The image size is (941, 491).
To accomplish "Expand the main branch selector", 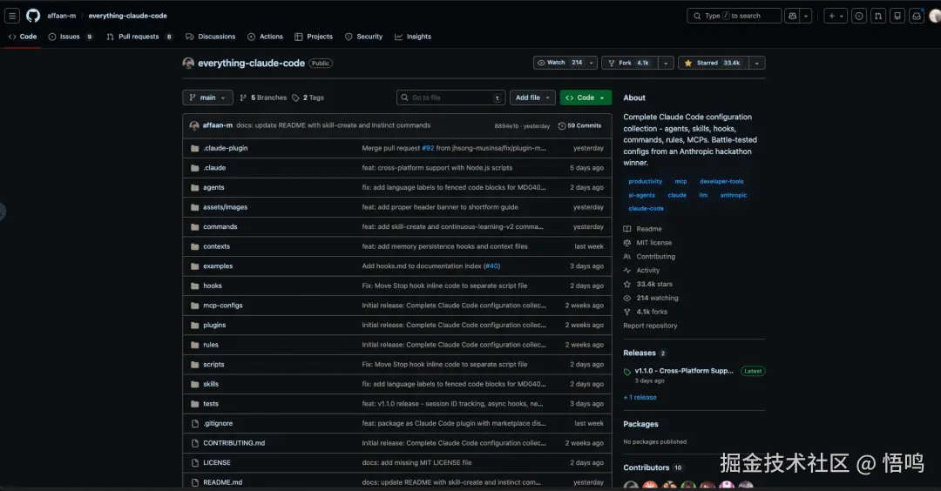I will [207, 98].
